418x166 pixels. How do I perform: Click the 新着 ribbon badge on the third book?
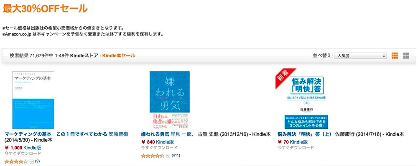coord(285,77)
